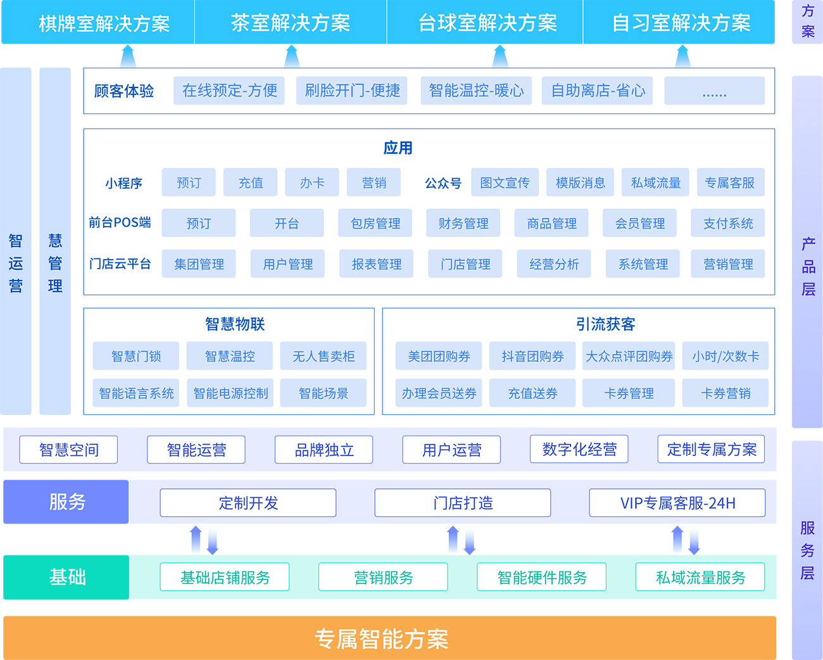Click the 集团管理 box

[199, 263]
